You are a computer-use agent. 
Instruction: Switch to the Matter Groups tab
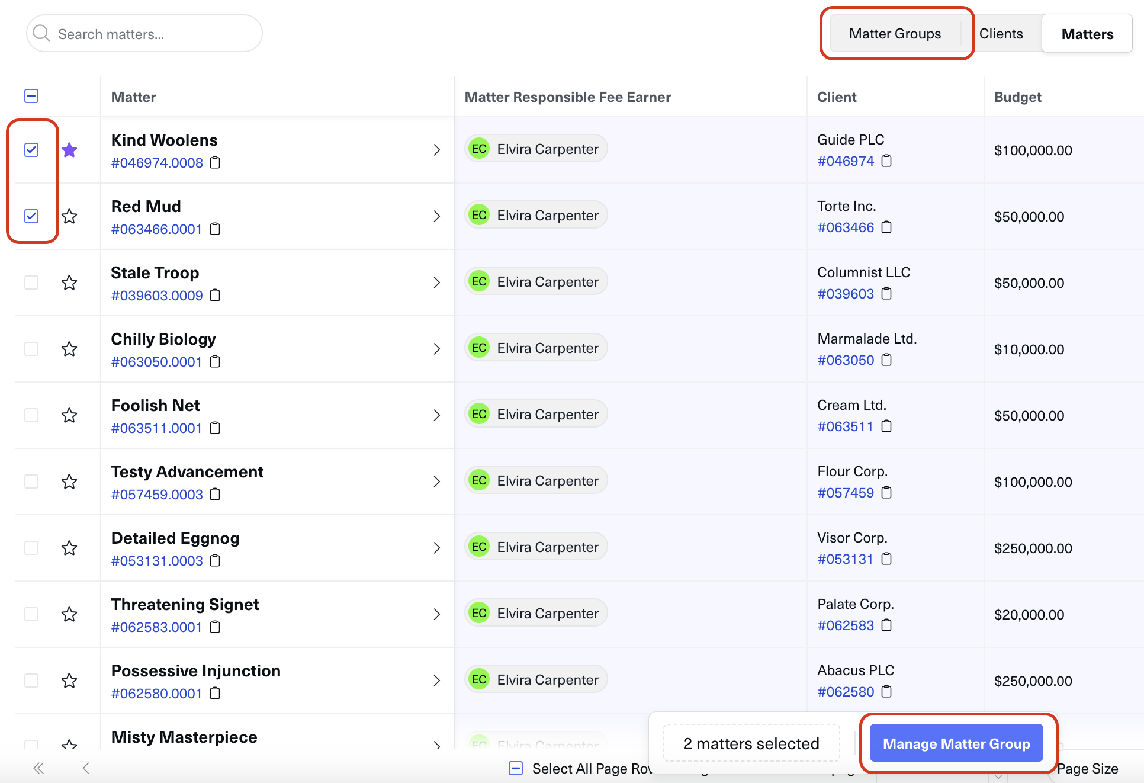[895, 34]
